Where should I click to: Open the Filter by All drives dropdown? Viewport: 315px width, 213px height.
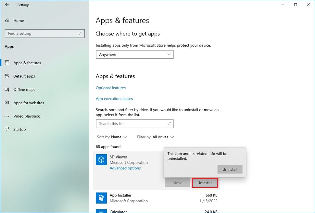pos(155,137)
